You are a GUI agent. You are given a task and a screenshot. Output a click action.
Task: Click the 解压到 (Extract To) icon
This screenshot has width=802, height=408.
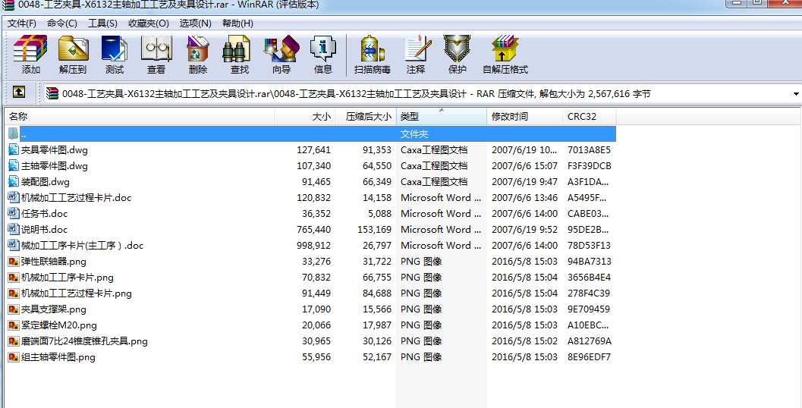click(73, 55)
